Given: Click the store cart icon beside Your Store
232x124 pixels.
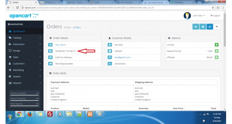Looking at the screenshot, I should 50,45.
